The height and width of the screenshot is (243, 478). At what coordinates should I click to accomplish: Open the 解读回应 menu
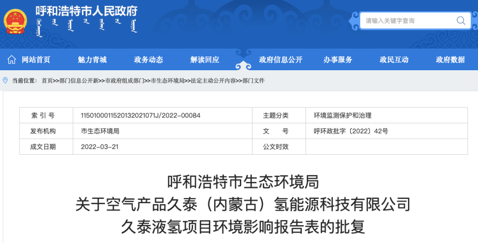[205, 60]
